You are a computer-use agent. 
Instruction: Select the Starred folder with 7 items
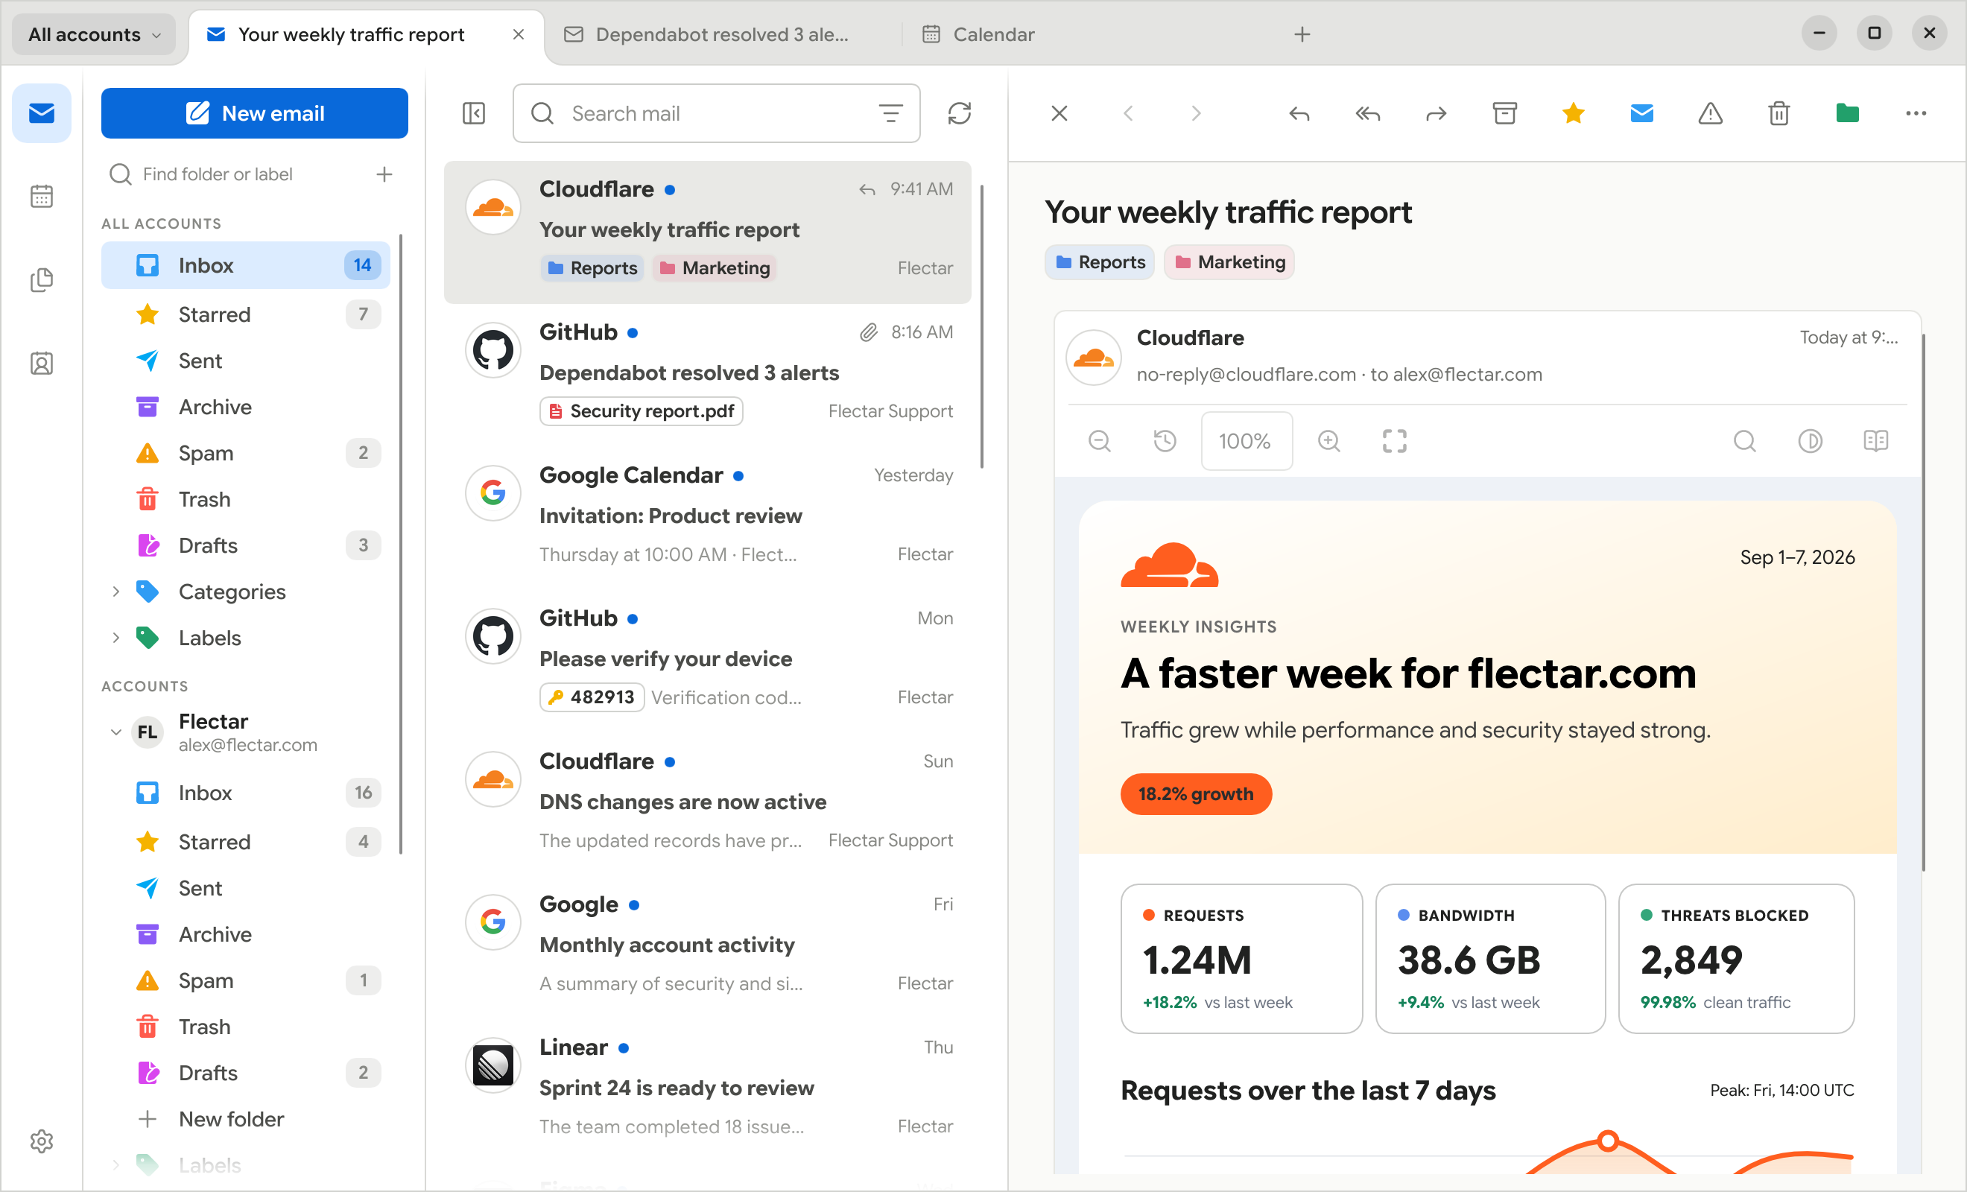coord(246,314)
